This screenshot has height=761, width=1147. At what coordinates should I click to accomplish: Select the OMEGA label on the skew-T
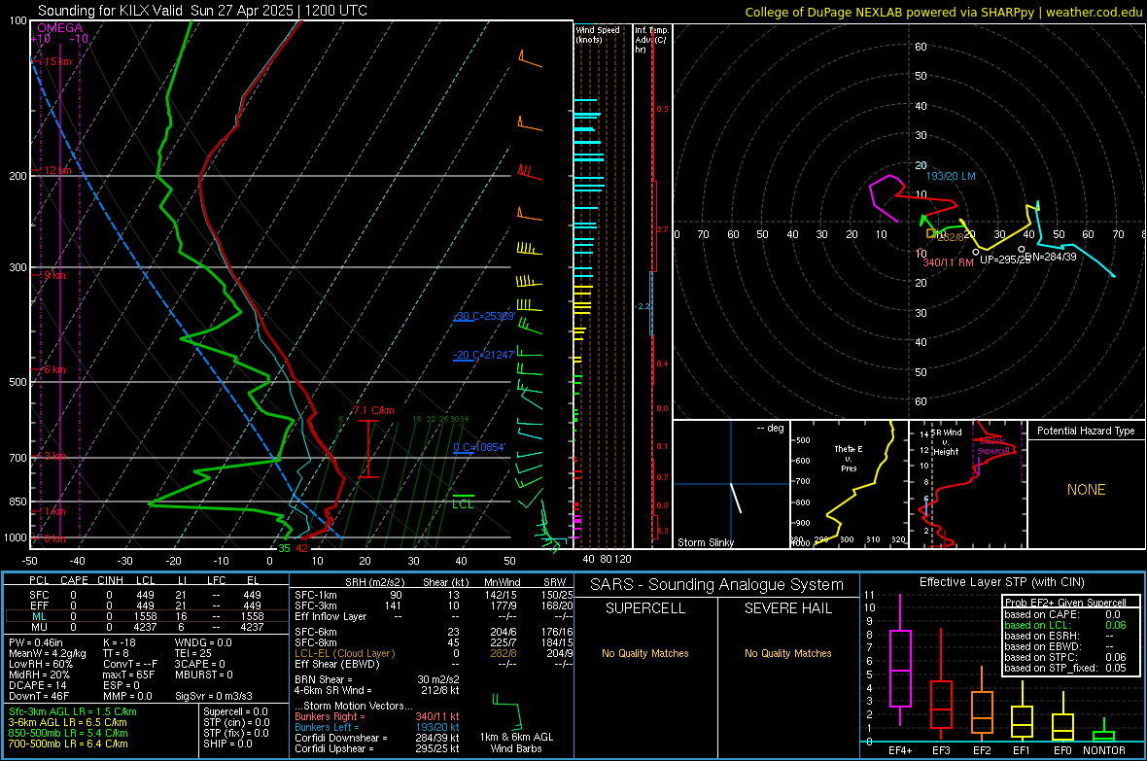[59, 28]
